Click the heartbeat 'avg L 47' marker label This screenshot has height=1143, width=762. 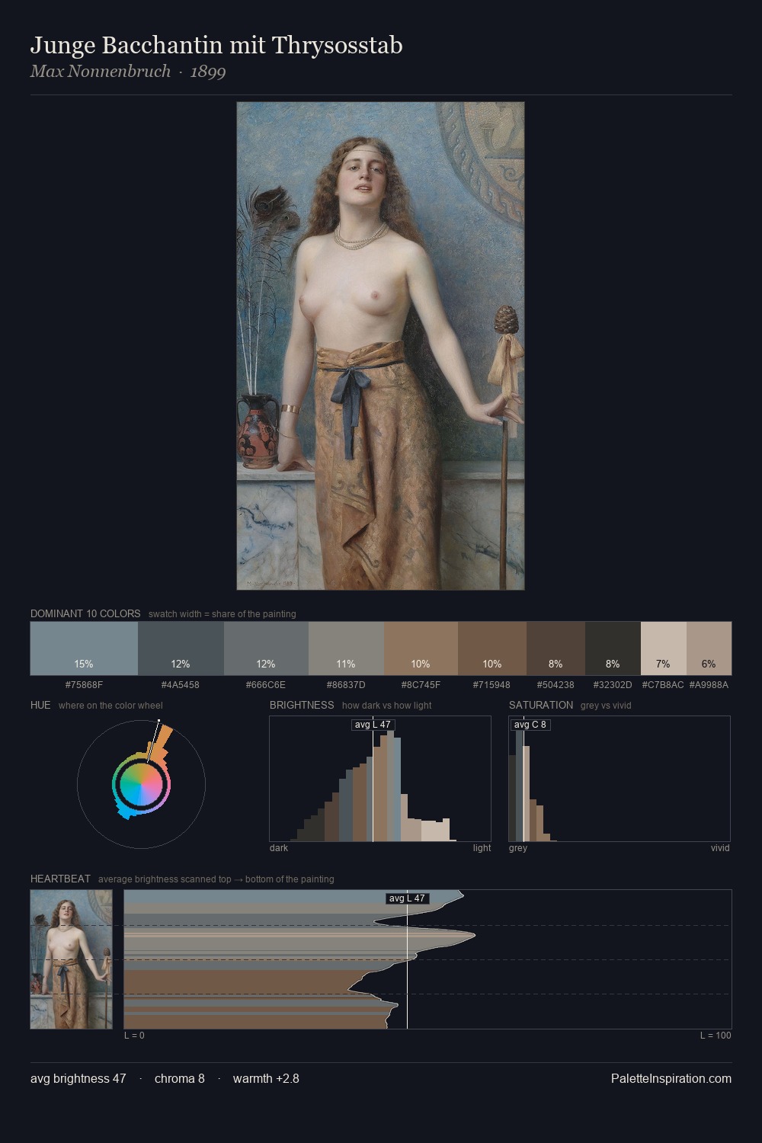[x=407, y=898]
